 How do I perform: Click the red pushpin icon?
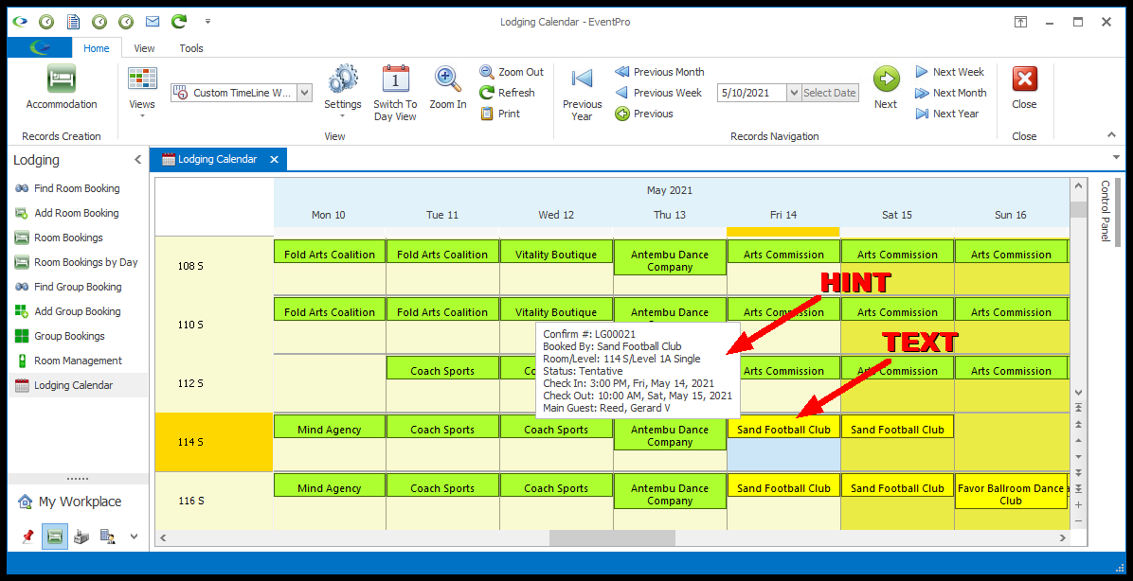point(28,537)
